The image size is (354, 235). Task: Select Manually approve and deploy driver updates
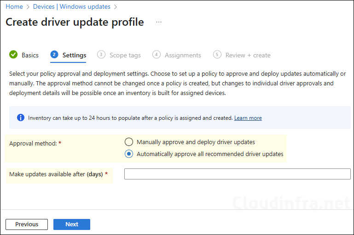[x=129, y=142]
